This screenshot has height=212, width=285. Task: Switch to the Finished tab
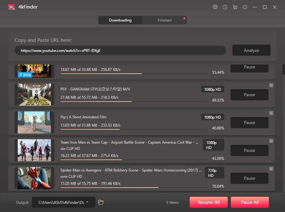(165, 20)
